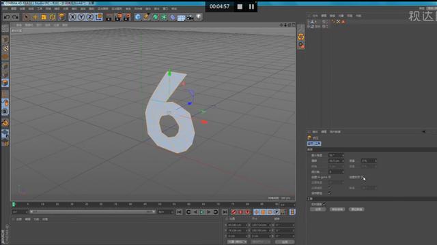Click the Maximum Angle input field
The image size is (437, 245).
[x=336, y=155]
